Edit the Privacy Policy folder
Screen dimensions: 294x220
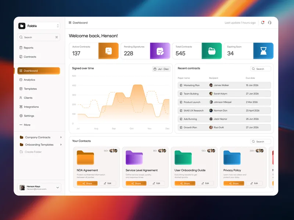click(x=254, y=183)
